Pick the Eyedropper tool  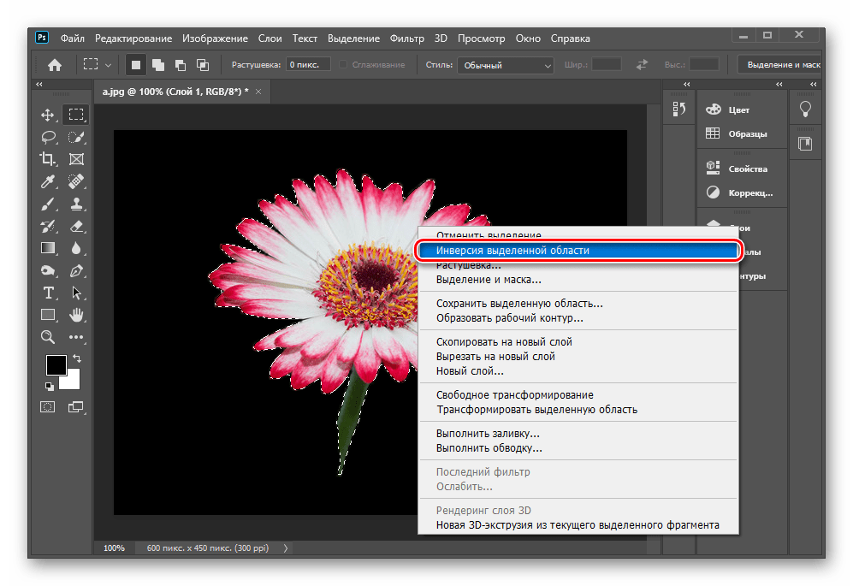click(x=48, y=181)
